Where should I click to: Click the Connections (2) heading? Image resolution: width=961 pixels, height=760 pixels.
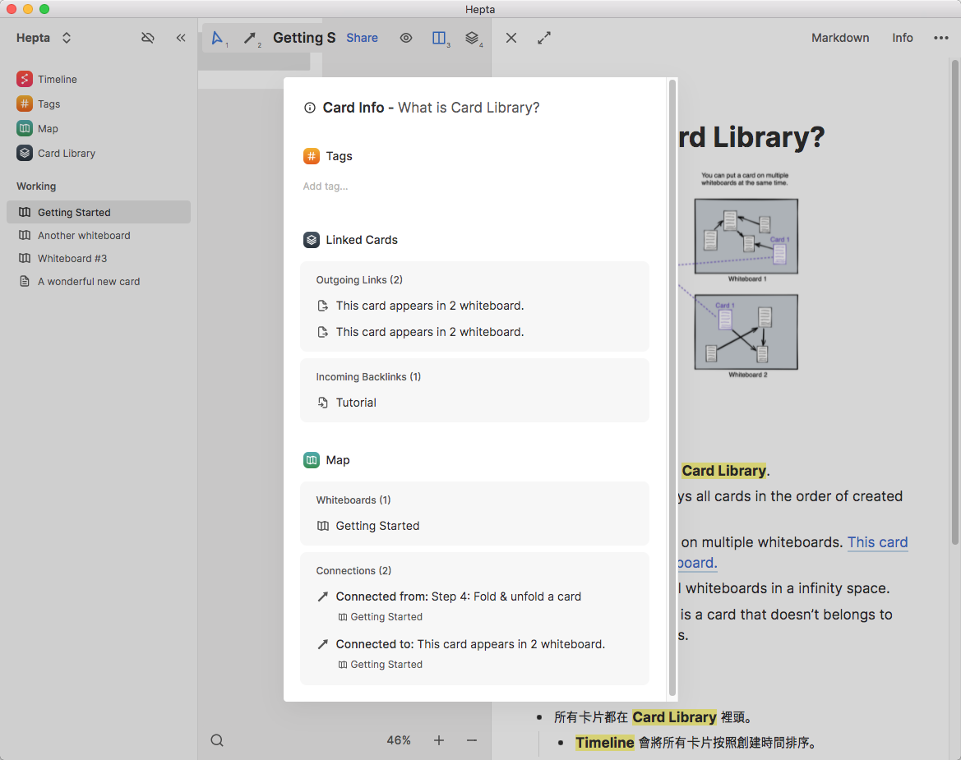[x=353, y=571]
